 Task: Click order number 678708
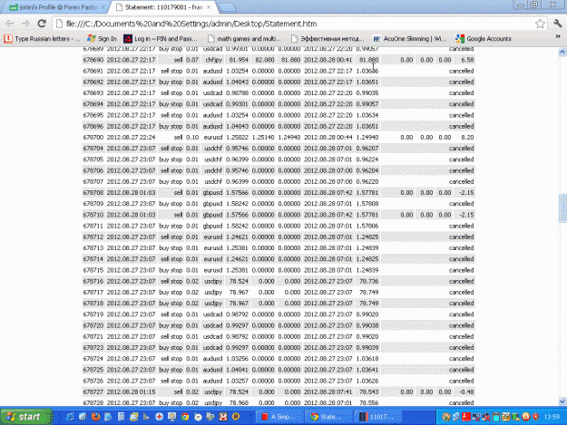tap(93, 192)
